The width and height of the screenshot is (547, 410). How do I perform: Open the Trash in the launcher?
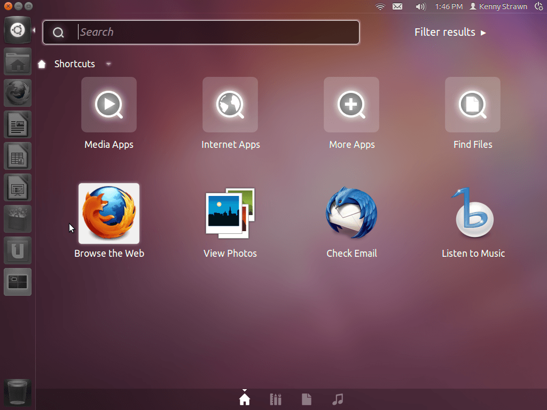[18, 393]
